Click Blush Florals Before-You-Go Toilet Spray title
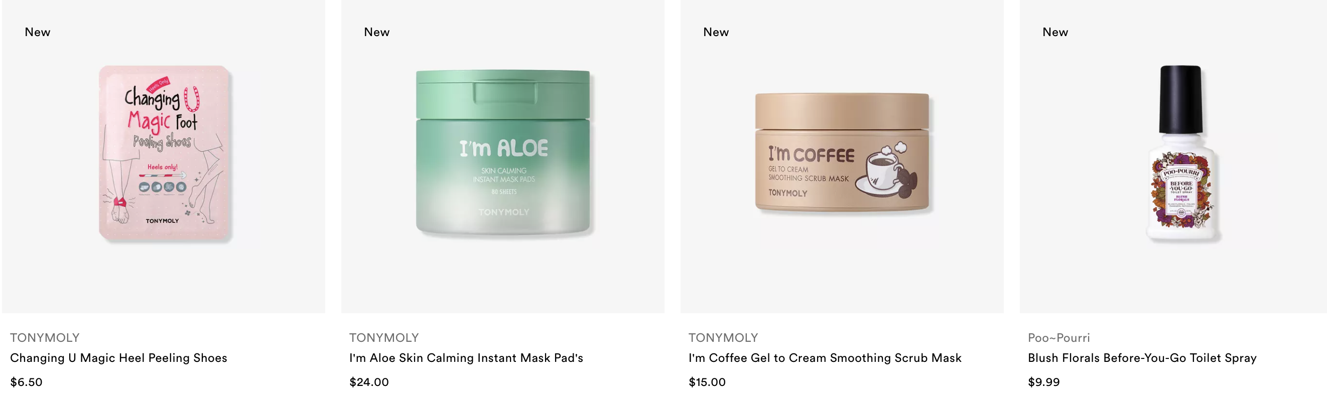1327x408 pixels. 1142,357
